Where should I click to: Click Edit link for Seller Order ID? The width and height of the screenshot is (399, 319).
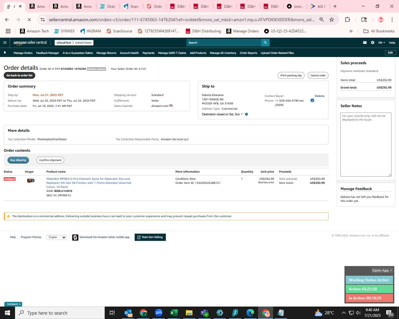(143, 69)
